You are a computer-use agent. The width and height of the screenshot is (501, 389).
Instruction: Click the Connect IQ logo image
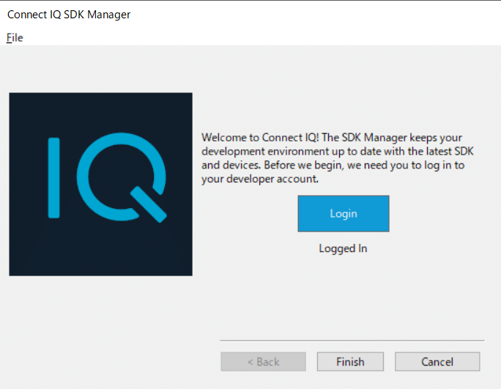tap(100, 185)
